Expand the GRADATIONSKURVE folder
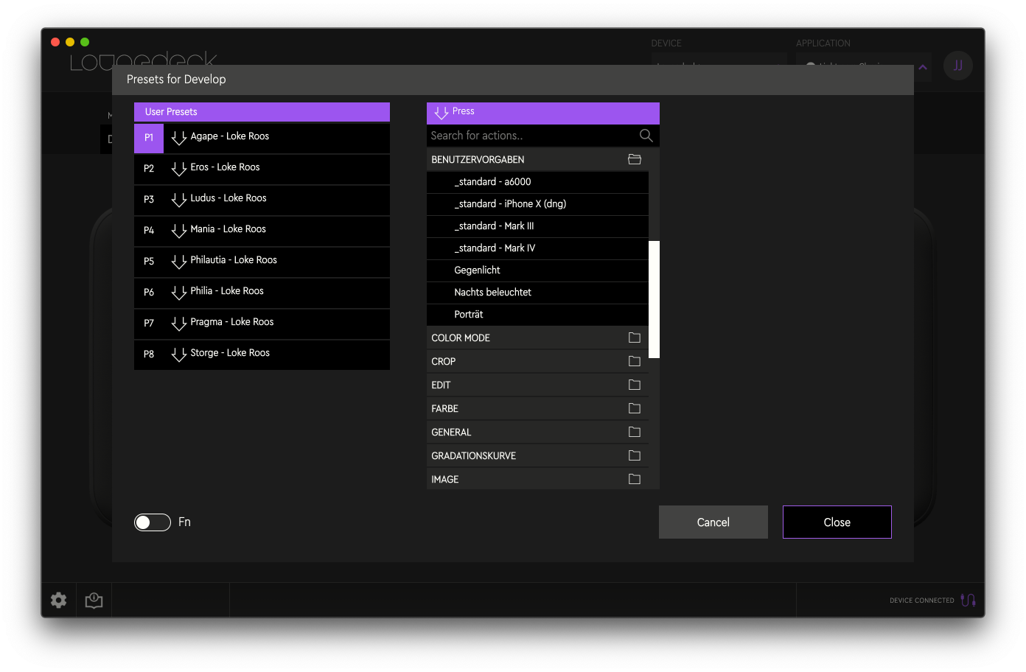Image resolution: width=1026 pixels, height=672 pixels. [635, 455]
